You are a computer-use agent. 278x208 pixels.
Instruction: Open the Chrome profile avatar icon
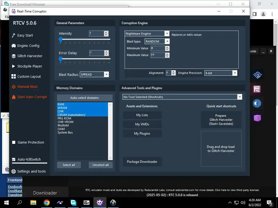click(x=263, y=14)
